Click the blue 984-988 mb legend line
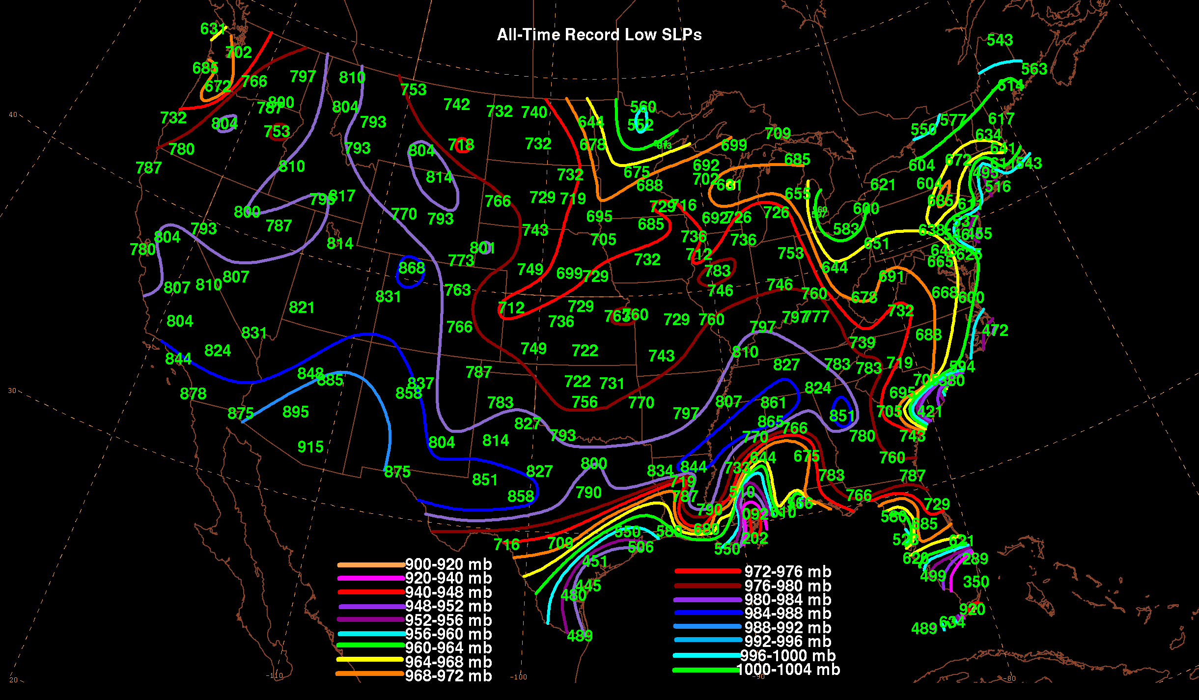Viewport: 1199px width, 700px height. [x=707, y=613]
